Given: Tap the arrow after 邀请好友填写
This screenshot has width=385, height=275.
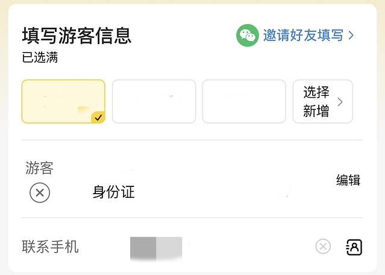Looking at the screenshot, I should (351, 35).
